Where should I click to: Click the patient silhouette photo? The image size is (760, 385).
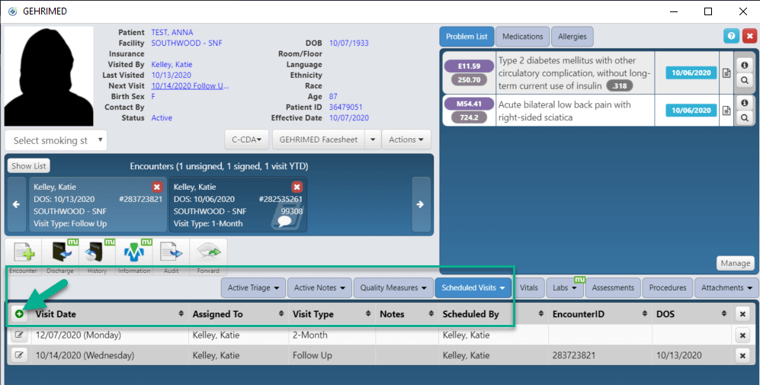(49, 76)
